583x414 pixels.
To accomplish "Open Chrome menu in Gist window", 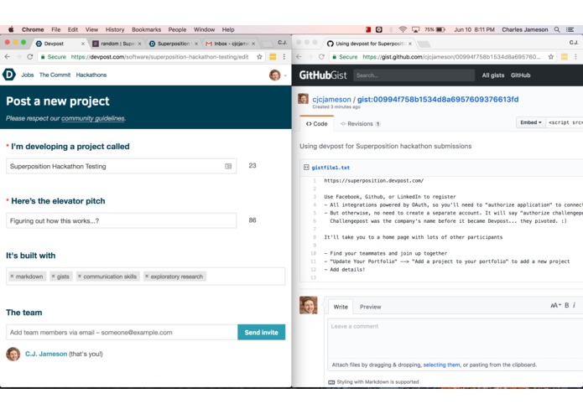I will point(575,57).
